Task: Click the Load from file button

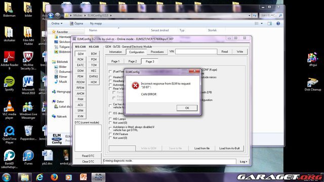Action: point(202,148)
